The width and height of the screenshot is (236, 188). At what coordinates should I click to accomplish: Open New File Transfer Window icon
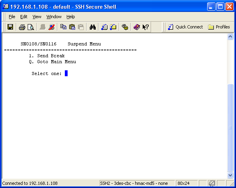(x=113, y=27)
